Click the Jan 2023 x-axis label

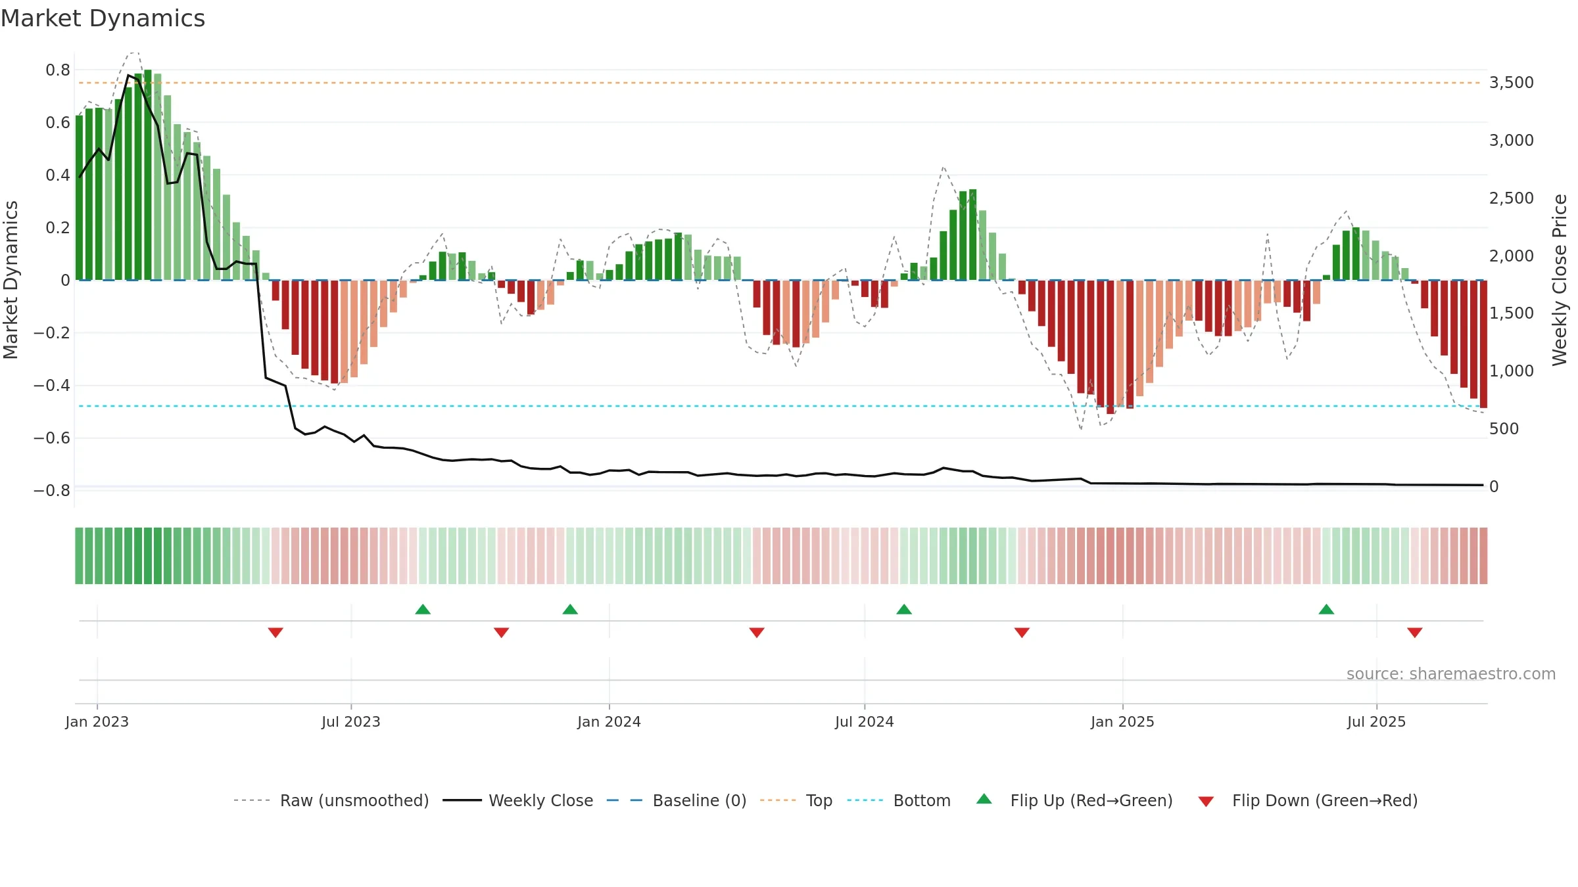tap(97, 721)
